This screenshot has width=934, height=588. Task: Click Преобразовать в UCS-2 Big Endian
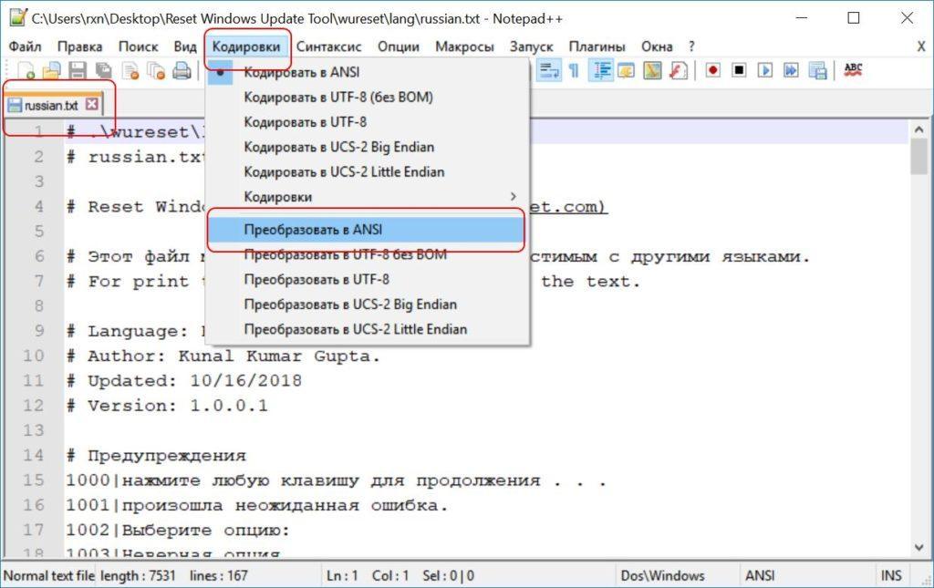[x=368, y=304]
